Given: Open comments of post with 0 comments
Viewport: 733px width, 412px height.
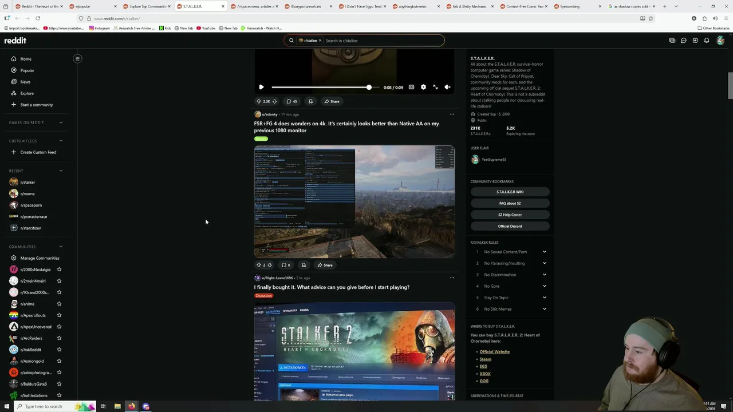Looking at the screenshot, I should click(286, 265).
